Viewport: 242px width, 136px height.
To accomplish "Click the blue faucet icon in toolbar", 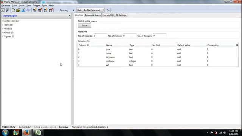I will pos(23,10).
